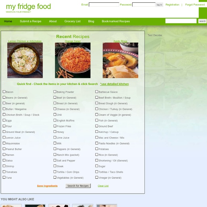Open the Grocery List menu item
This screenshot has height=207, width=207.
click(x=72, y=21)
